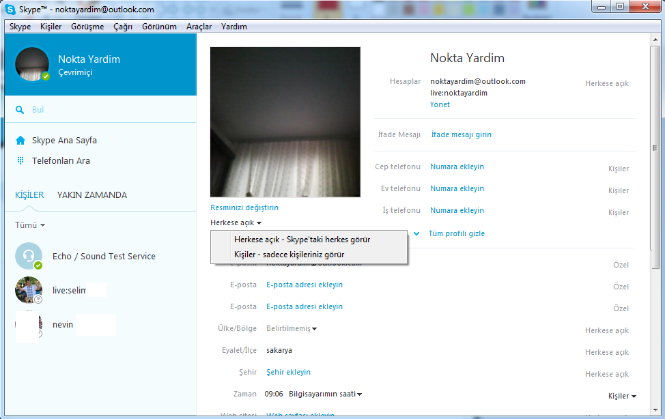Click the Şehir ekleyin link
665x419 pixels.
pyautogui.click(x=288, y=373)
